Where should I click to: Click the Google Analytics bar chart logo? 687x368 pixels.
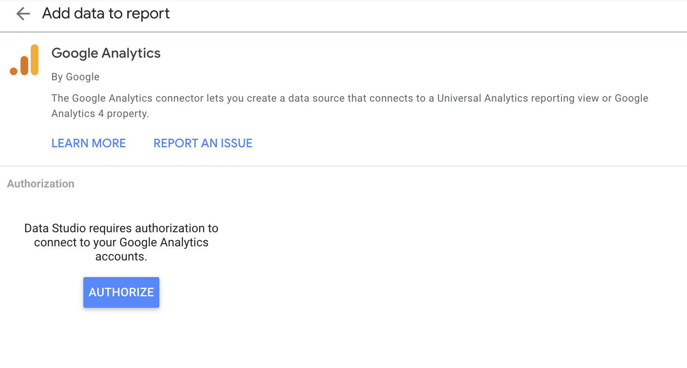tap(24, 60)
